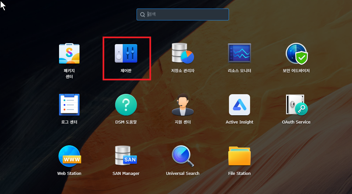Open the 로그 센터 clipboard icon
Screen dimensions: 352x194
pos(69,105)
